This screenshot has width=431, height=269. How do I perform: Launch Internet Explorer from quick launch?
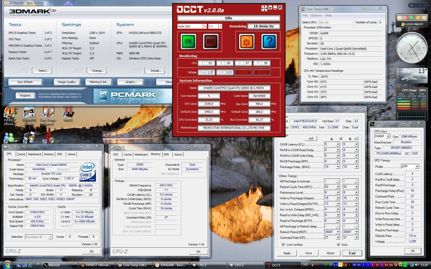[31, 265]
